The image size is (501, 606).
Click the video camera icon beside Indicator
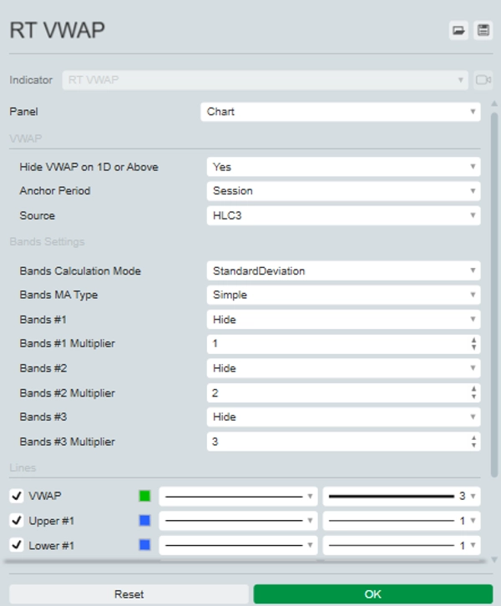click(483, 80)
